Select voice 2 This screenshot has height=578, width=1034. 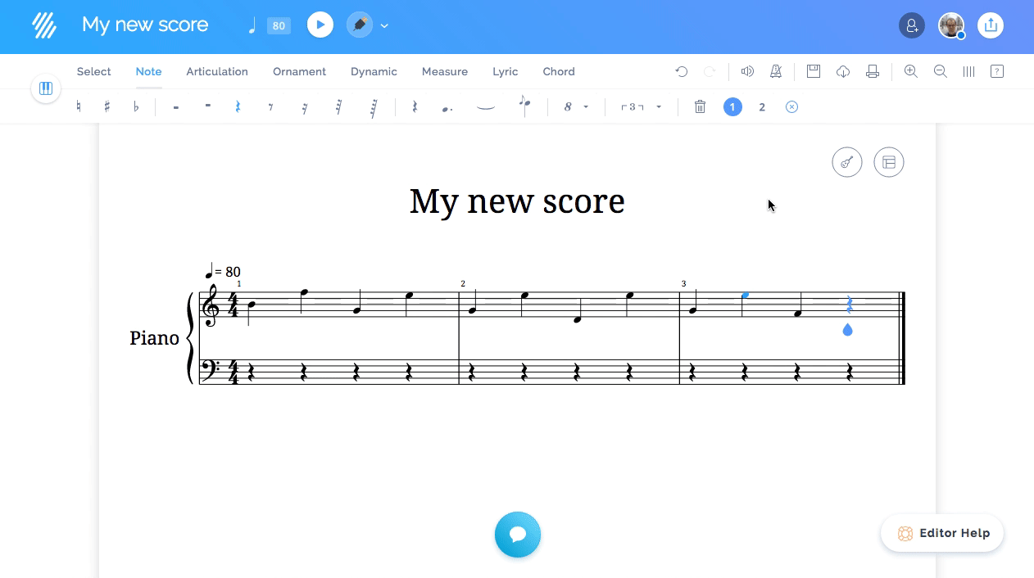pyautogui.click(x=762, y=106)
